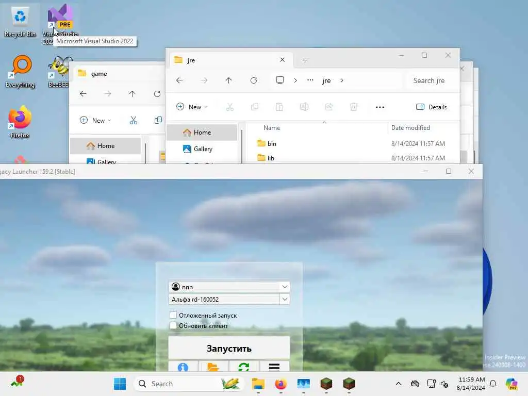
Task: Open the clock showing 11:59 AM
Action: click(471, 384)
